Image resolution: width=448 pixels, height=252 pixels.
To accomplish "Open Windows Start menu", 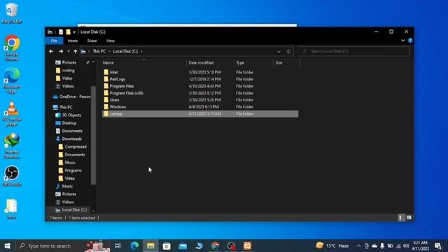I will 7,246.
